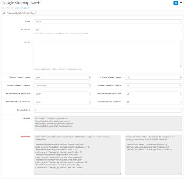Open Frecventa indexare - produs dropdown
The width and height of the screenshot is (184, 179).
[62, 77]
